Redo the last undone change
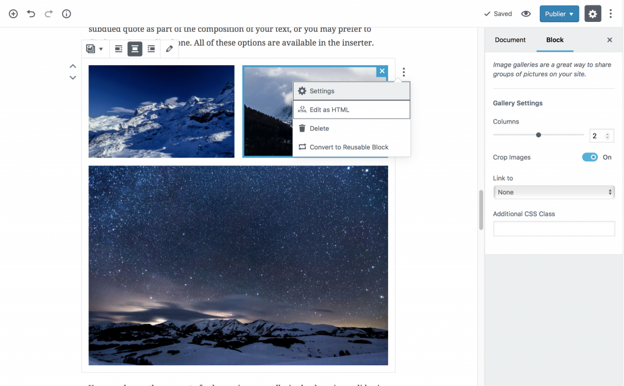Image resolution: width=624 pixels, height=386 pixels. pos(49,14)
